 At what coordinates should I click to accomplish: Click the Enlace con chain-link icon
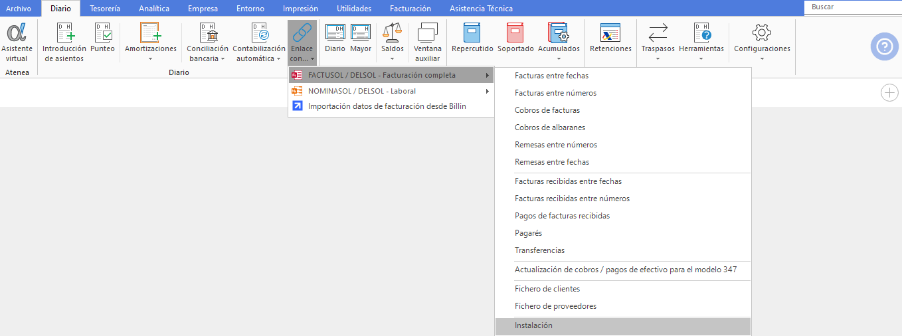[302, 32]
